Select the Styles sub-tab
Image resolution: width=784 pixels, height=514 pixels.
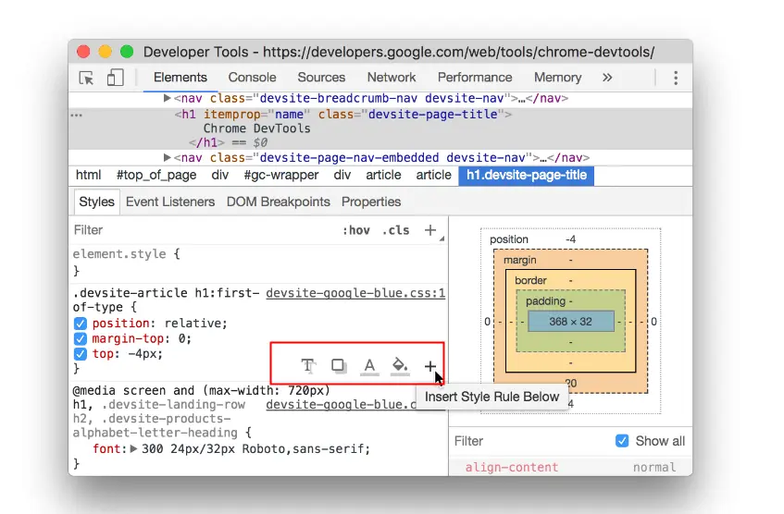coord(96,202)
